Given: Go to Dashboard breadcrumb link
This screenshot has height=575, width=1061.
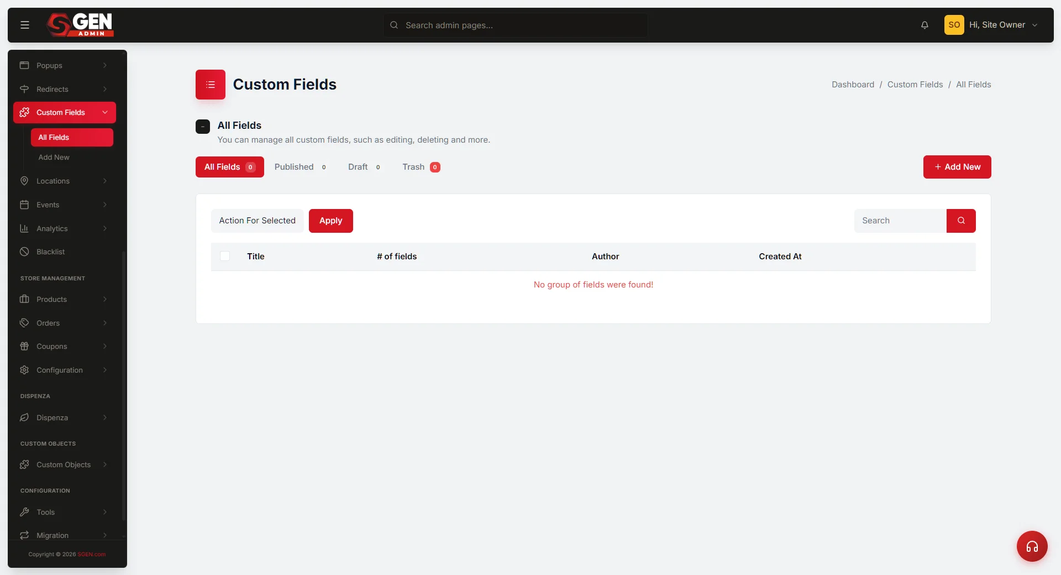Looking at the screenshot, I should tap(853, 85).
